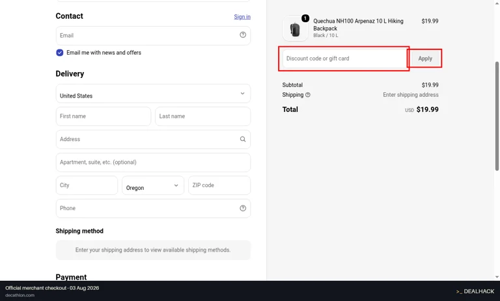
Task: Click the USD $19.99 total amount
Action: click(x=422, y=110)
